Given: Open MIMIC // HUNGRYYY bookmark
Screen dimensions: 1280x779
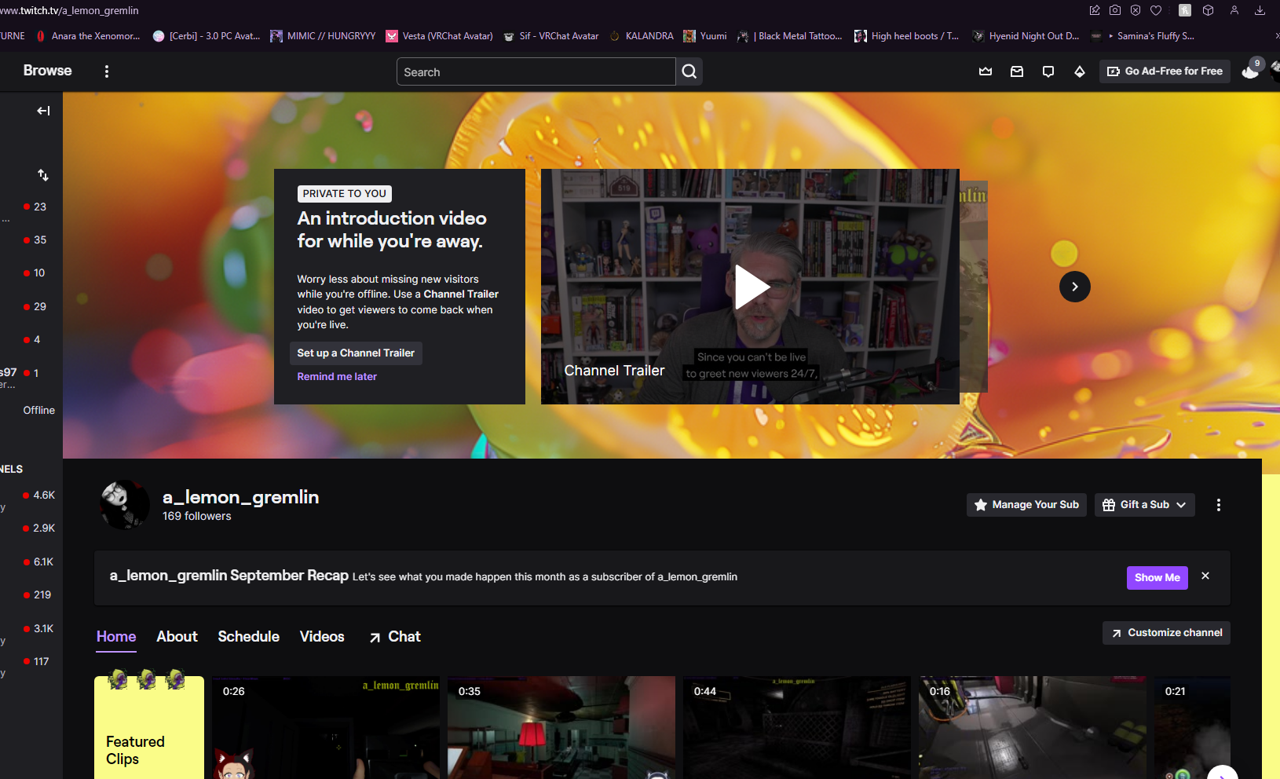Looking at the screenshot, I should point(323,36).
